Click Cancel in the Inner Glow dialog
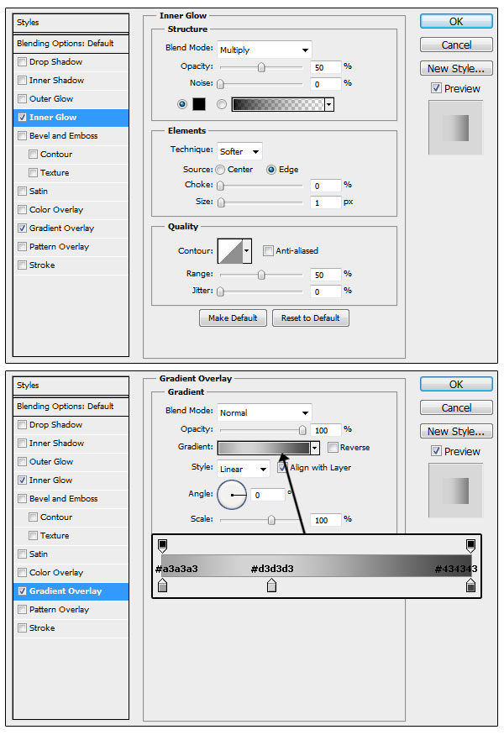 click(x=456, y=45)
